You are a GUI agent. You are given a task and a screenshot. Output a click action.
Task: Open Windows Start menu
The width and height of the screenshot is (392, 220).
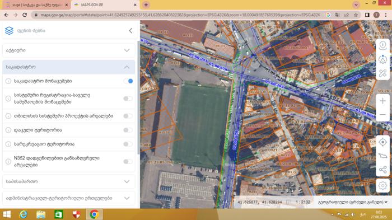pos(7,214)
